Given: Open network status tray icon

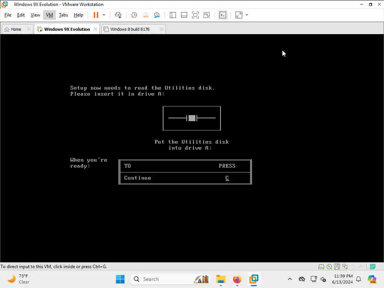Looking at the screenshot, I should 313,279.
